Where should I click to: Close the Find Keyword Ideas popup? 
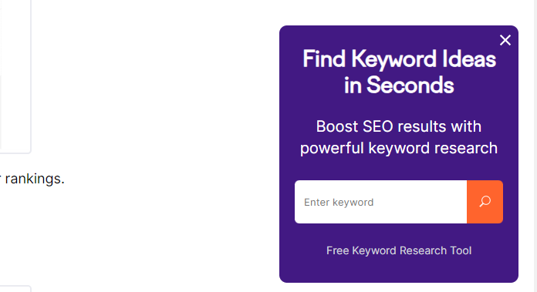(505, 40)
